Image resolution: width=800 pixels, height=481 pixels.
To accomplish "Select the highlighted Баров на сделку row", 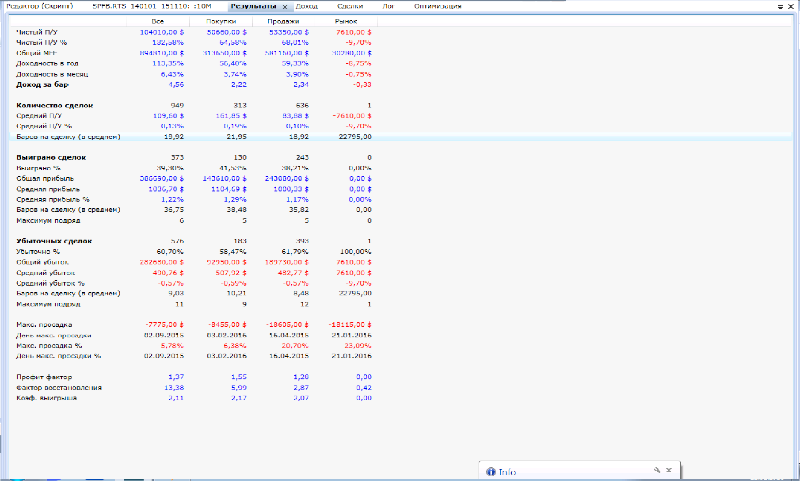I will pyautogui.click(x=68, y=137).
